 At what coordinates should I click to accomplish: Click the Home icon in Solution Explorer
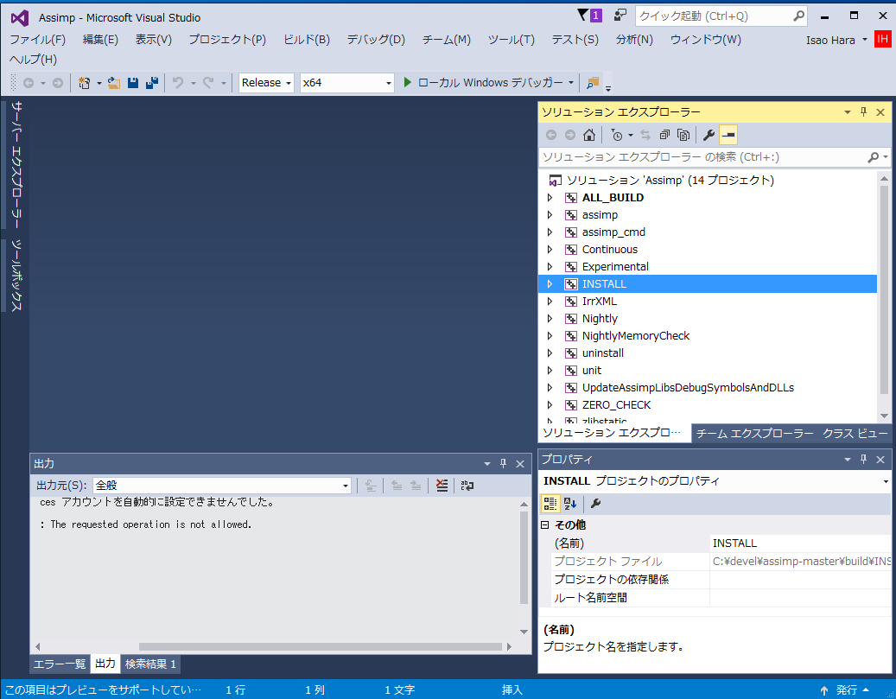(589, 135)
